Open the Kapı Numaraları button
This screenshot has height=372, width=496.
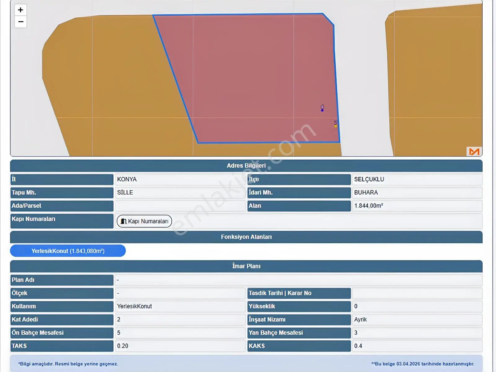click(x=144, y=221)
